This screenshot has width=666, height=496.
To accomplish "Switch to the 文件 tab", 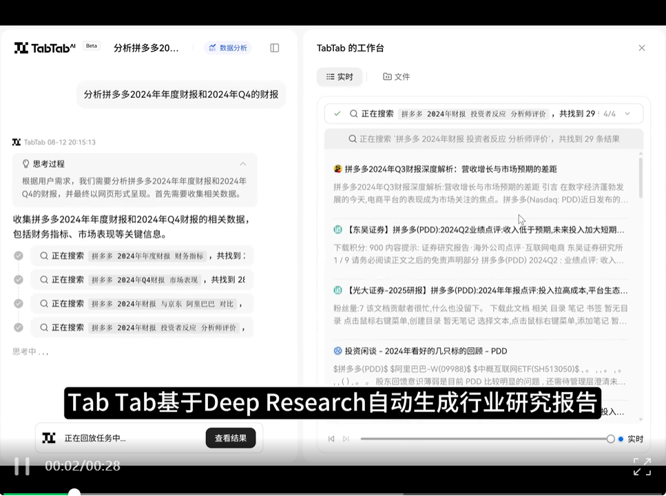I will tap(396, 77).
